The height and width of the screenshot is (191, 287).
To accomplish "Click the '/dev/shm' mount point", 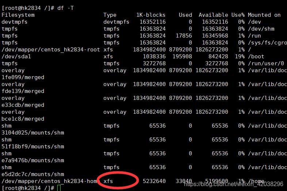I will pyautogui.click(x=261, y=29).
